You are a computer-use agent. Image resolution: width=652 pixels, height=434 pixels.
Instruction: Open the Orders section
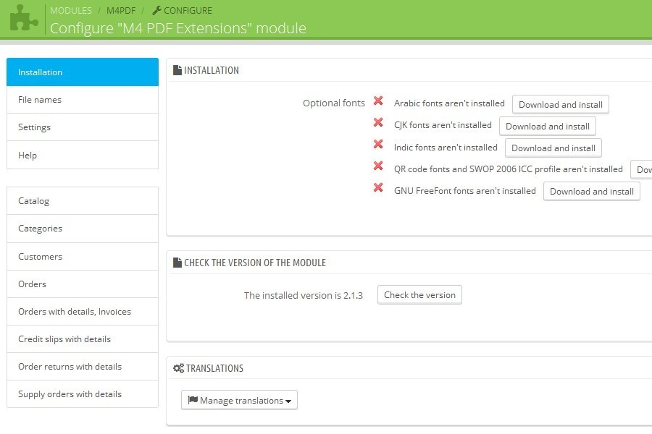[x=83, y=284]
